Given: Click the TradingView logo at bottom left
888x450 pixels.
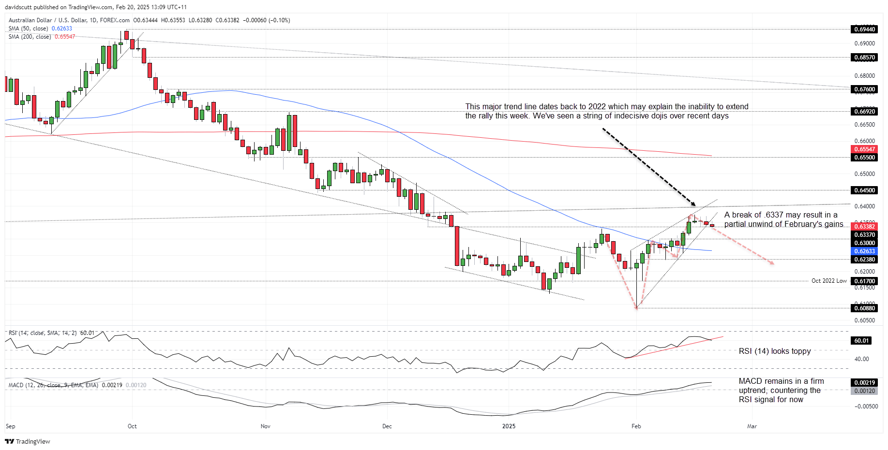Looking at the screenshot, I should (28, 441).
